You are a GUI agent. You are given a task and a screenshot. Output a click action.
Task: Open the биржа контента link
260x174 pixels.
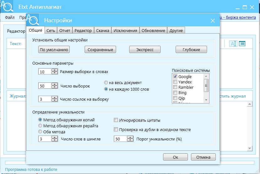[238, 18]
